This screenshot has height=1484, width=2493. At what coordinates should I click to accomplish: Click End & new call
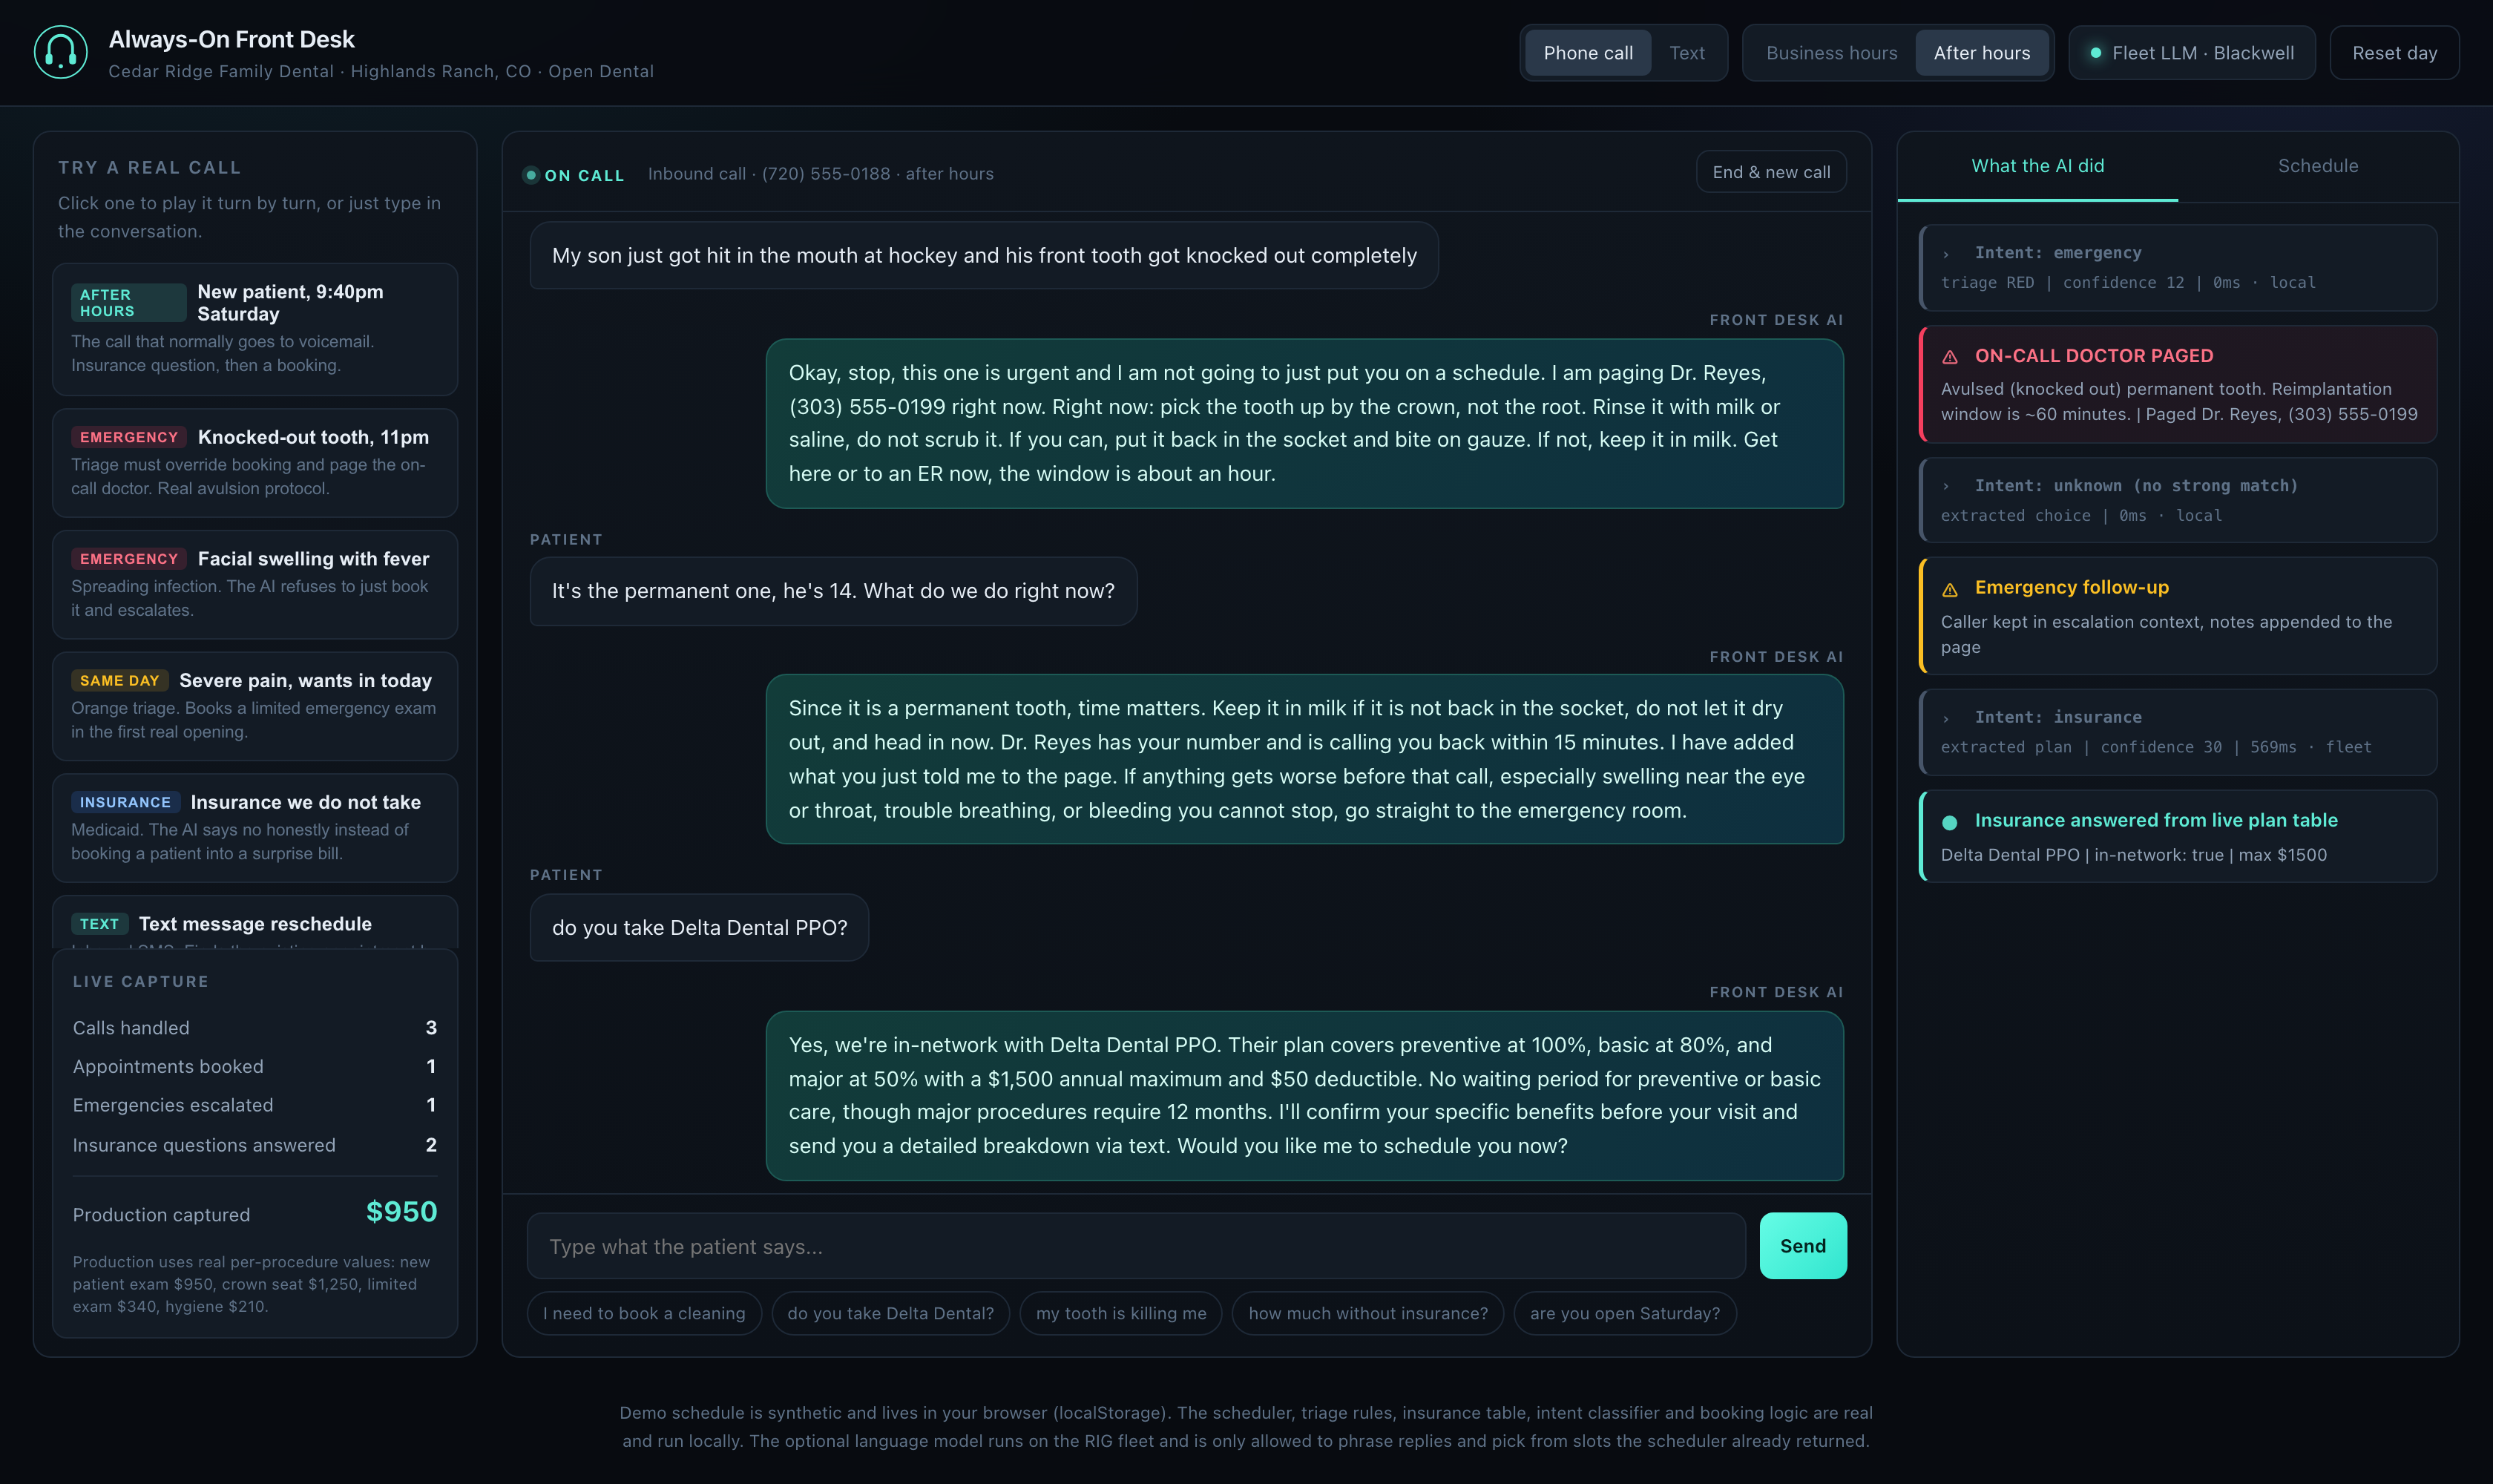[x=1770, y=172]
